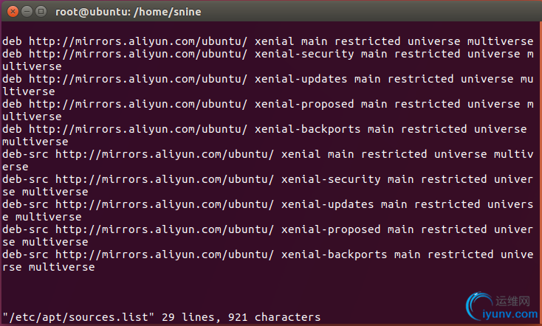The height and width of the screenshot is (326, 542).
Task: Click xenial-updates in the deb-src line
Action: pos(327,204)
